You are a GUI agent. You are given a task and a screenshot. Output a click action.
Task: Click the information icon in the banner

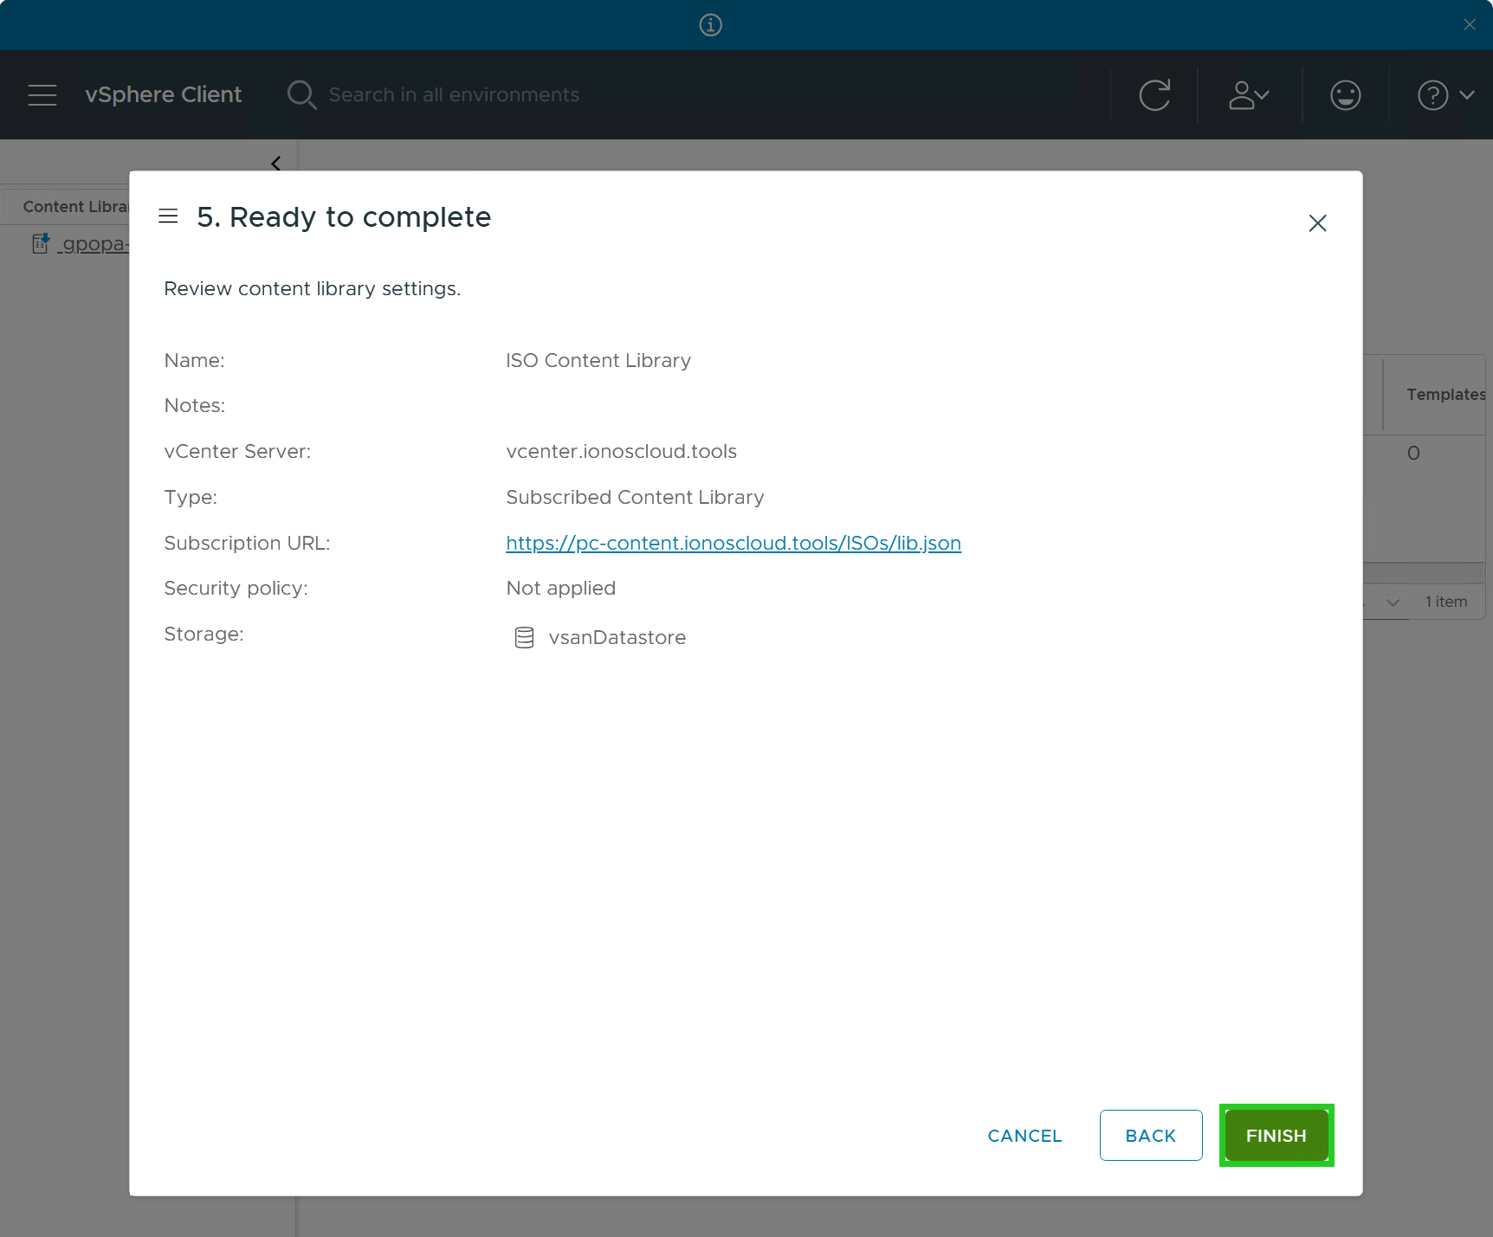pyautogui.click(x=709, y=25)
